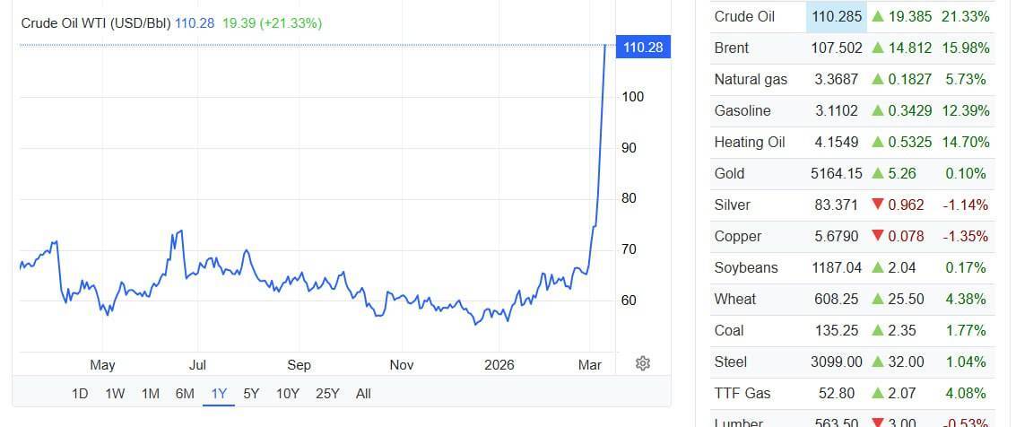Click red down arrow in Silver row
The image size is (1016, 427).
pyautogui.click(x=878, y=205)
